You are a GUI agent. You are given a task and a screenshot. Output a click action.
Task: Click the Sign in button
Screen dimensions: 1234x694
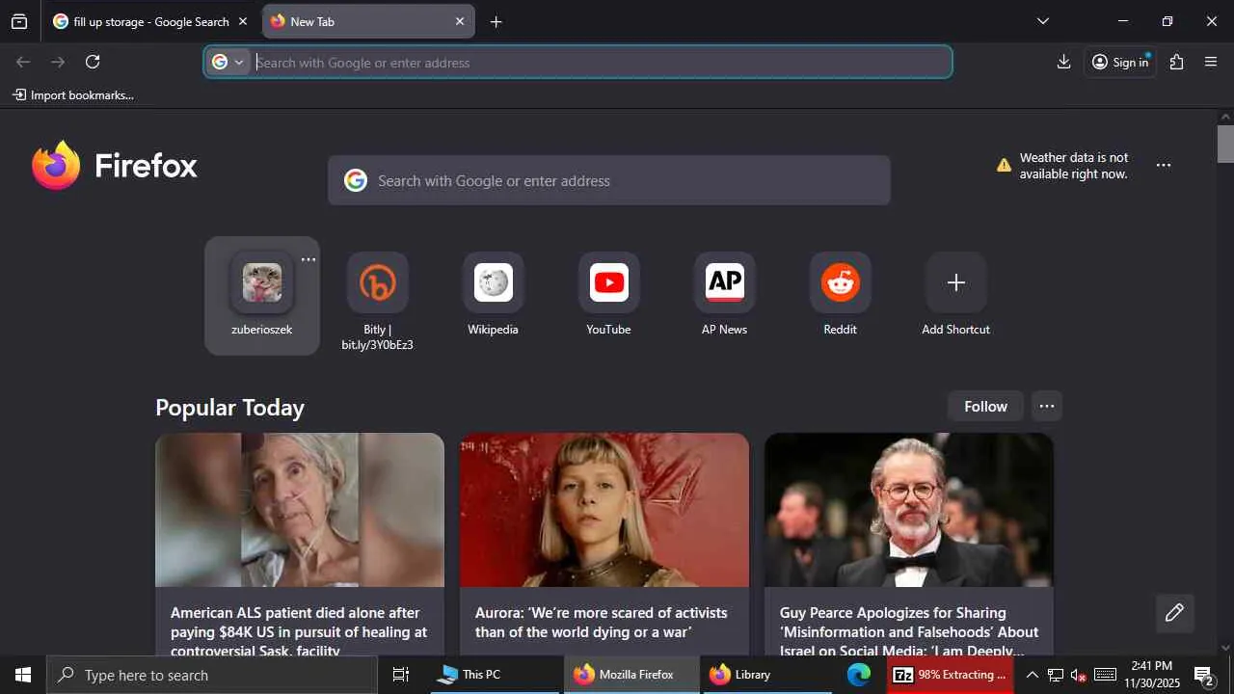click(x=1120, y=62)
